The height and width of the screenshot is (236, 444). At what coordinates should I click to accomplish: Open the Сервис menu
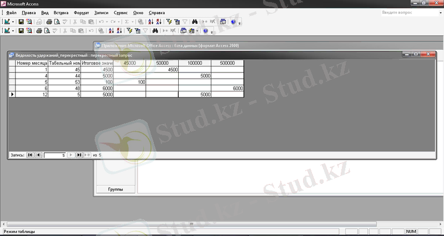click(x=120, y=13)
